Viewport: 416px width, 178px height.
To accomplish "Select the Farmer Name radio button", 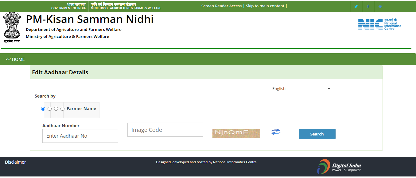I will click(62, 109).
